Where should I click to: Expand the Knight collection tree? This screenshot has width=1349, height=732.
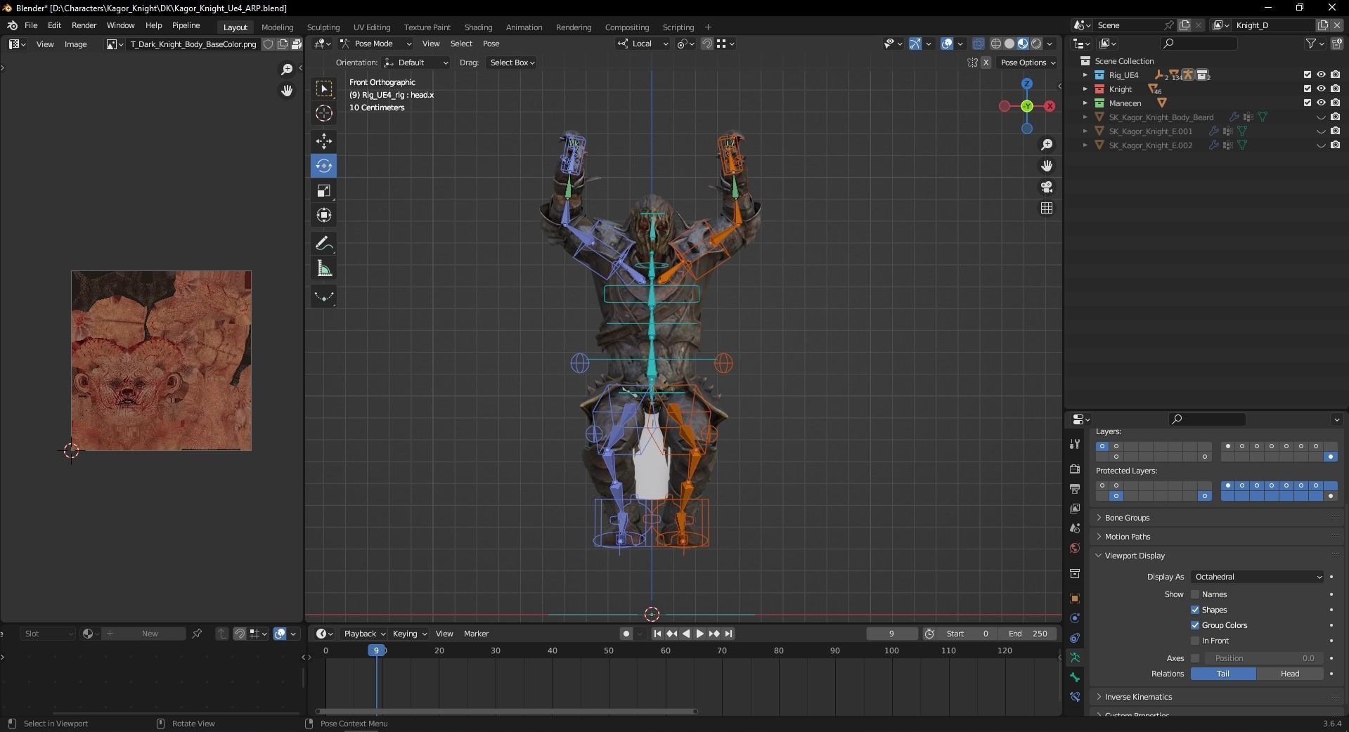point(1085,89)
